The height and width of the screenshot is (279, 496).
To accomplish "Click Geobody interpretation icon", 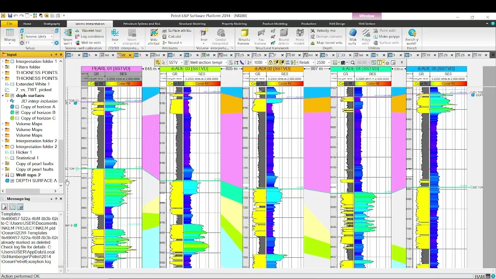I will click(x=220, y=37).
